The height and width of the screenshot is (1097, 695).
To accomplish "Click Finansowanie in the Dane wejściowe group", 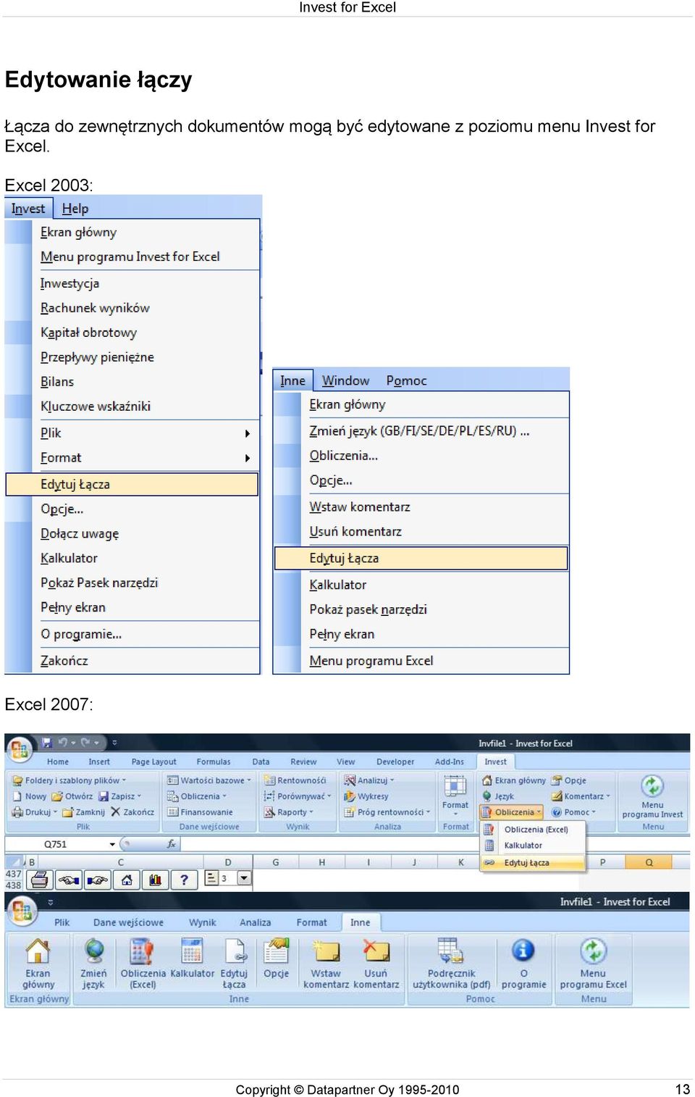I will tap(200, 812).
